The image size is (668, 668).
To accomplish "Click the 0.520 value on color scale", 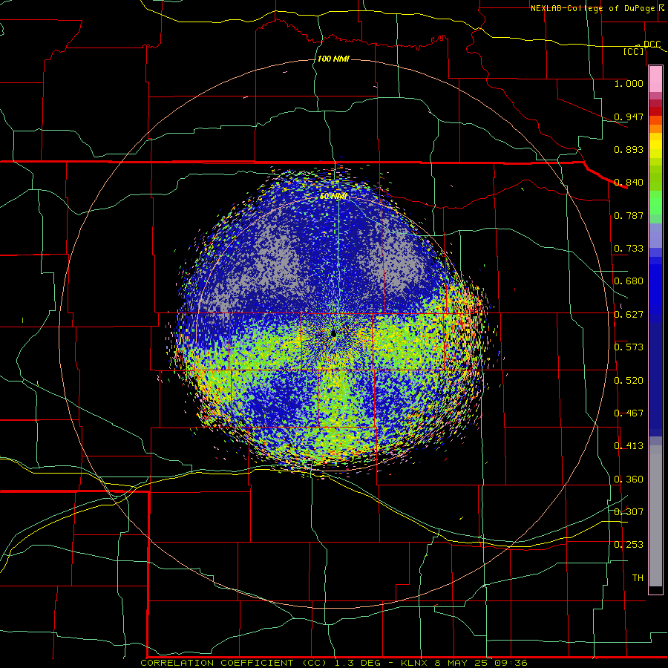I will (629, 381).
